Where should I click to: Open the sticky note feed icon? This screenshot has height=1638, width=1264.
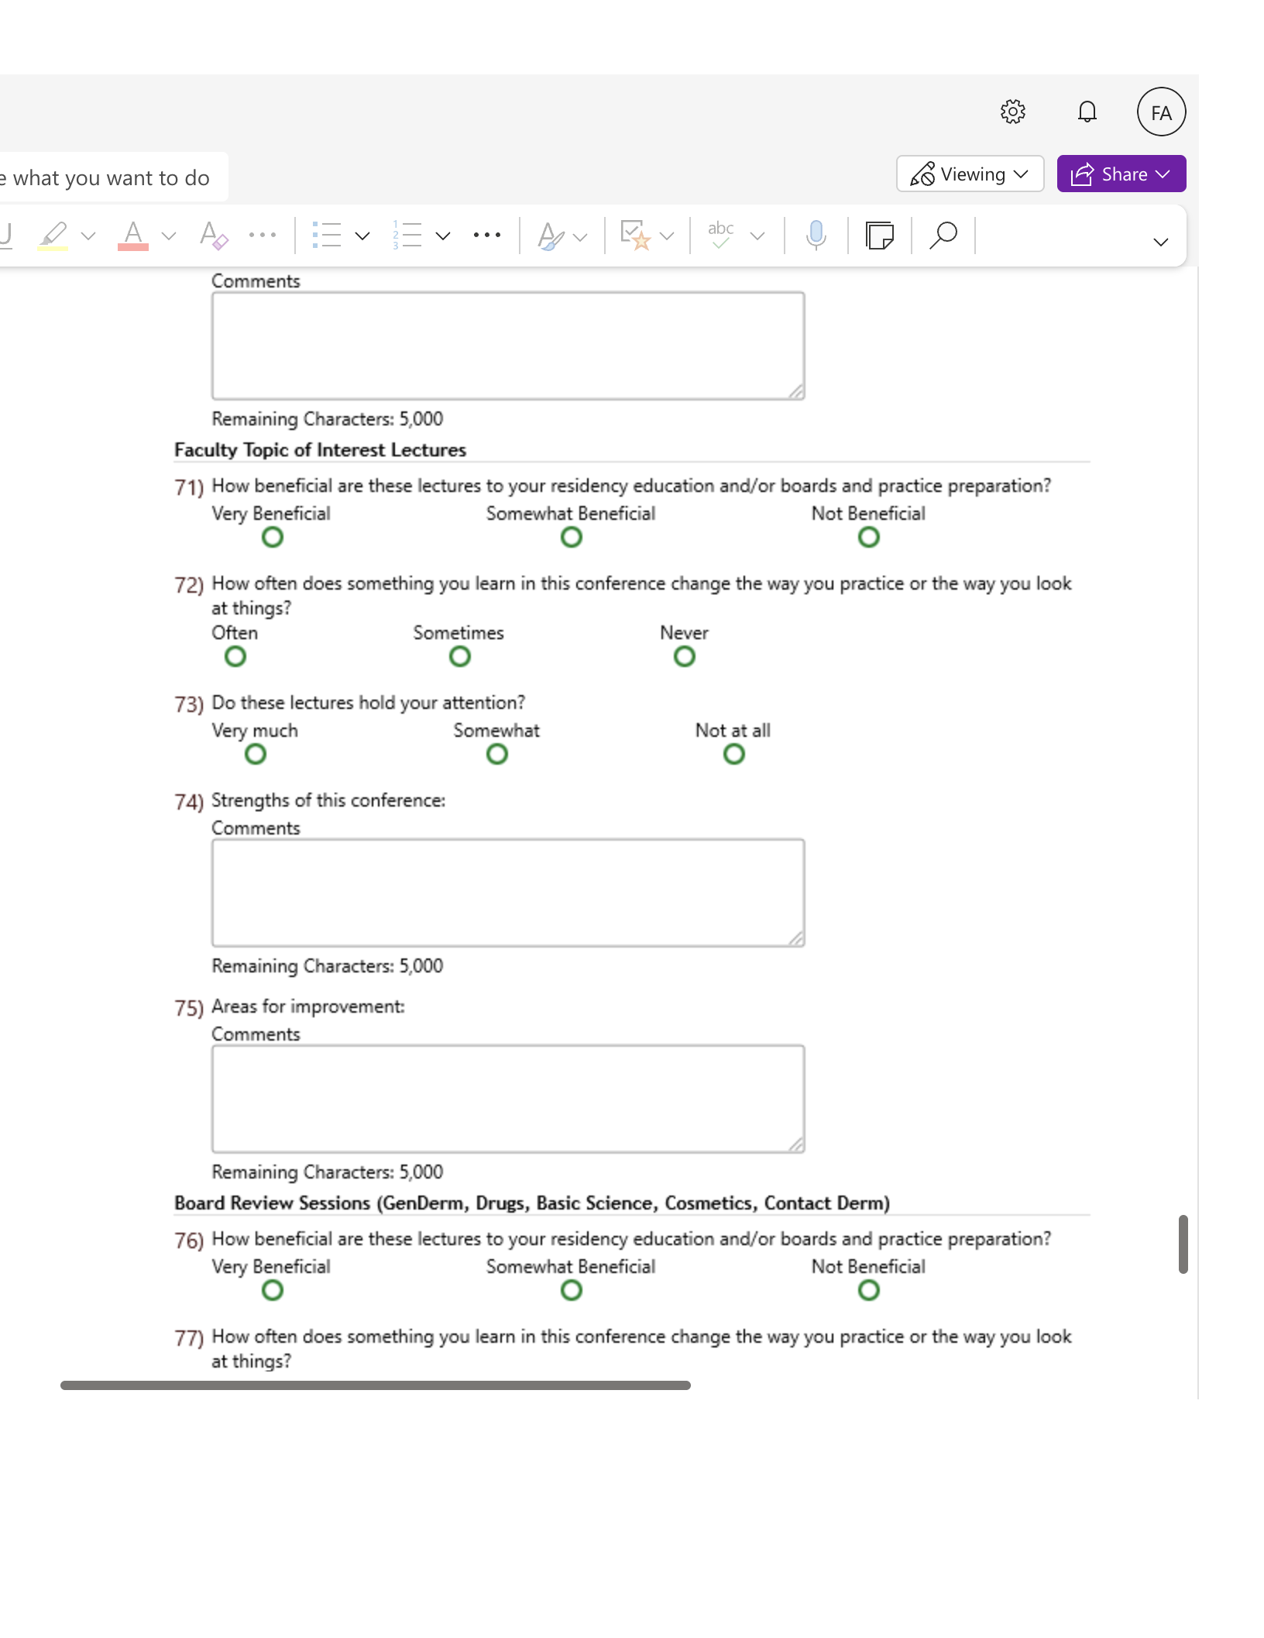tap(879, 235)
